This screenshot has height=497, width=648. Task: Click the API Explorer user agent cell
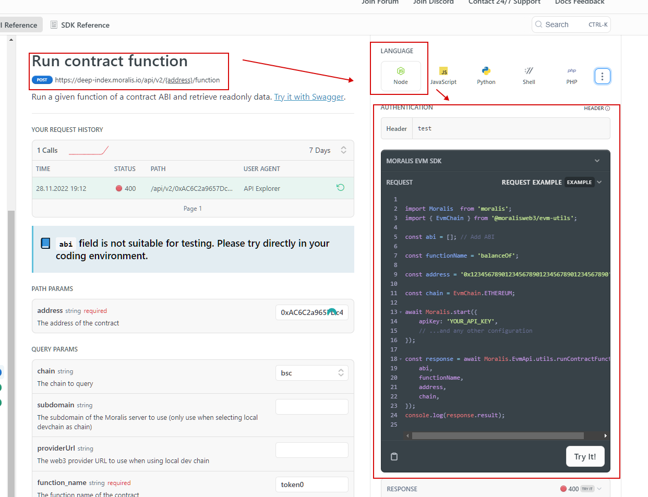point(262,188)
